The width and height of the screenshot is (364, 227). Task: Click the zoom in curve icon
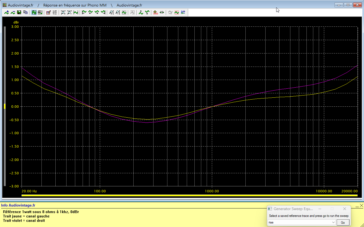coord(63,12)
